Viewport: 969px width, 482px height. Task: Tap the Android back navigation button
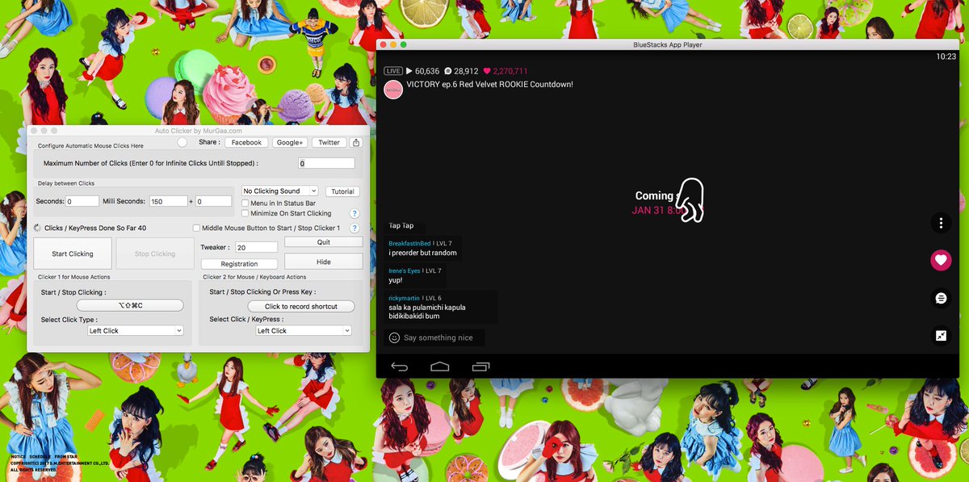tap(399, 366)
